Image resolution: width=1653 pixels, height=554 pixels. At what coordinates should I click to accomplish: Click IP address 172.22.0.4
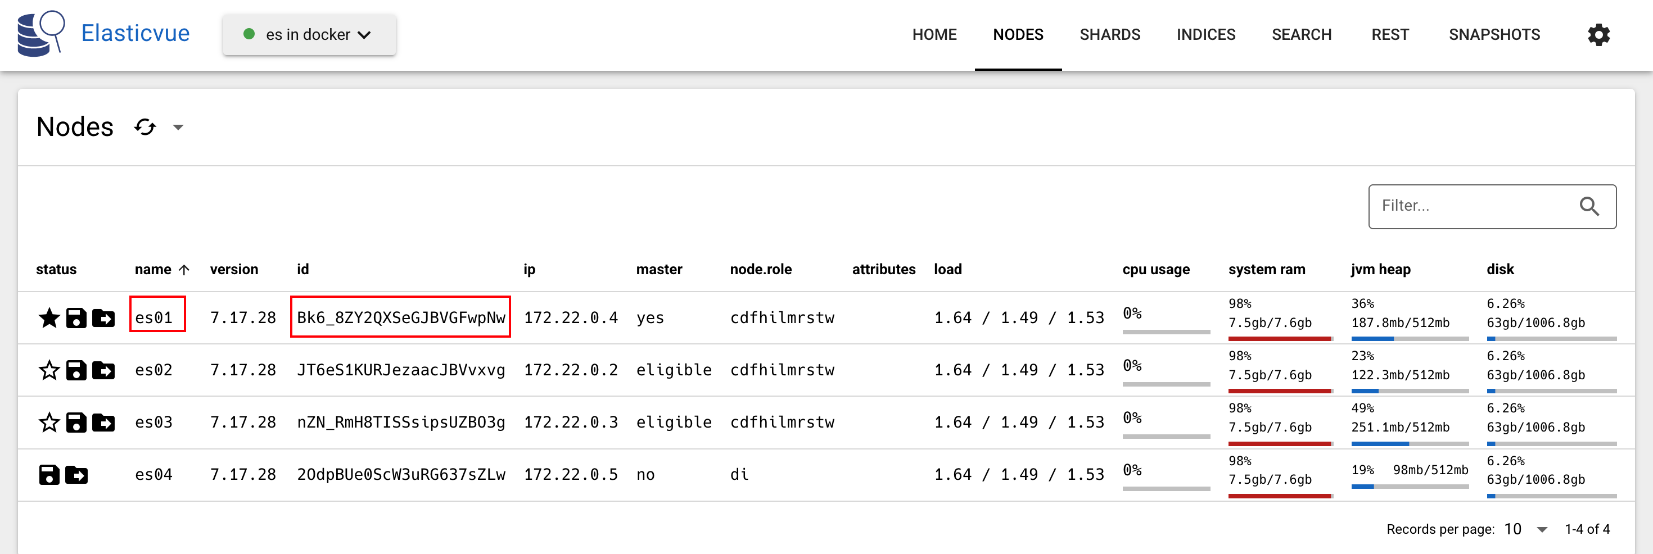point(571,318)
